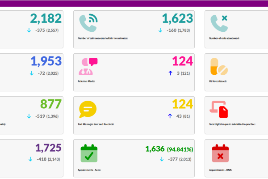This screenshot has height=179, width=268.
Task: Select the Referrals Made doctor icon
Action: pos(88,66)
